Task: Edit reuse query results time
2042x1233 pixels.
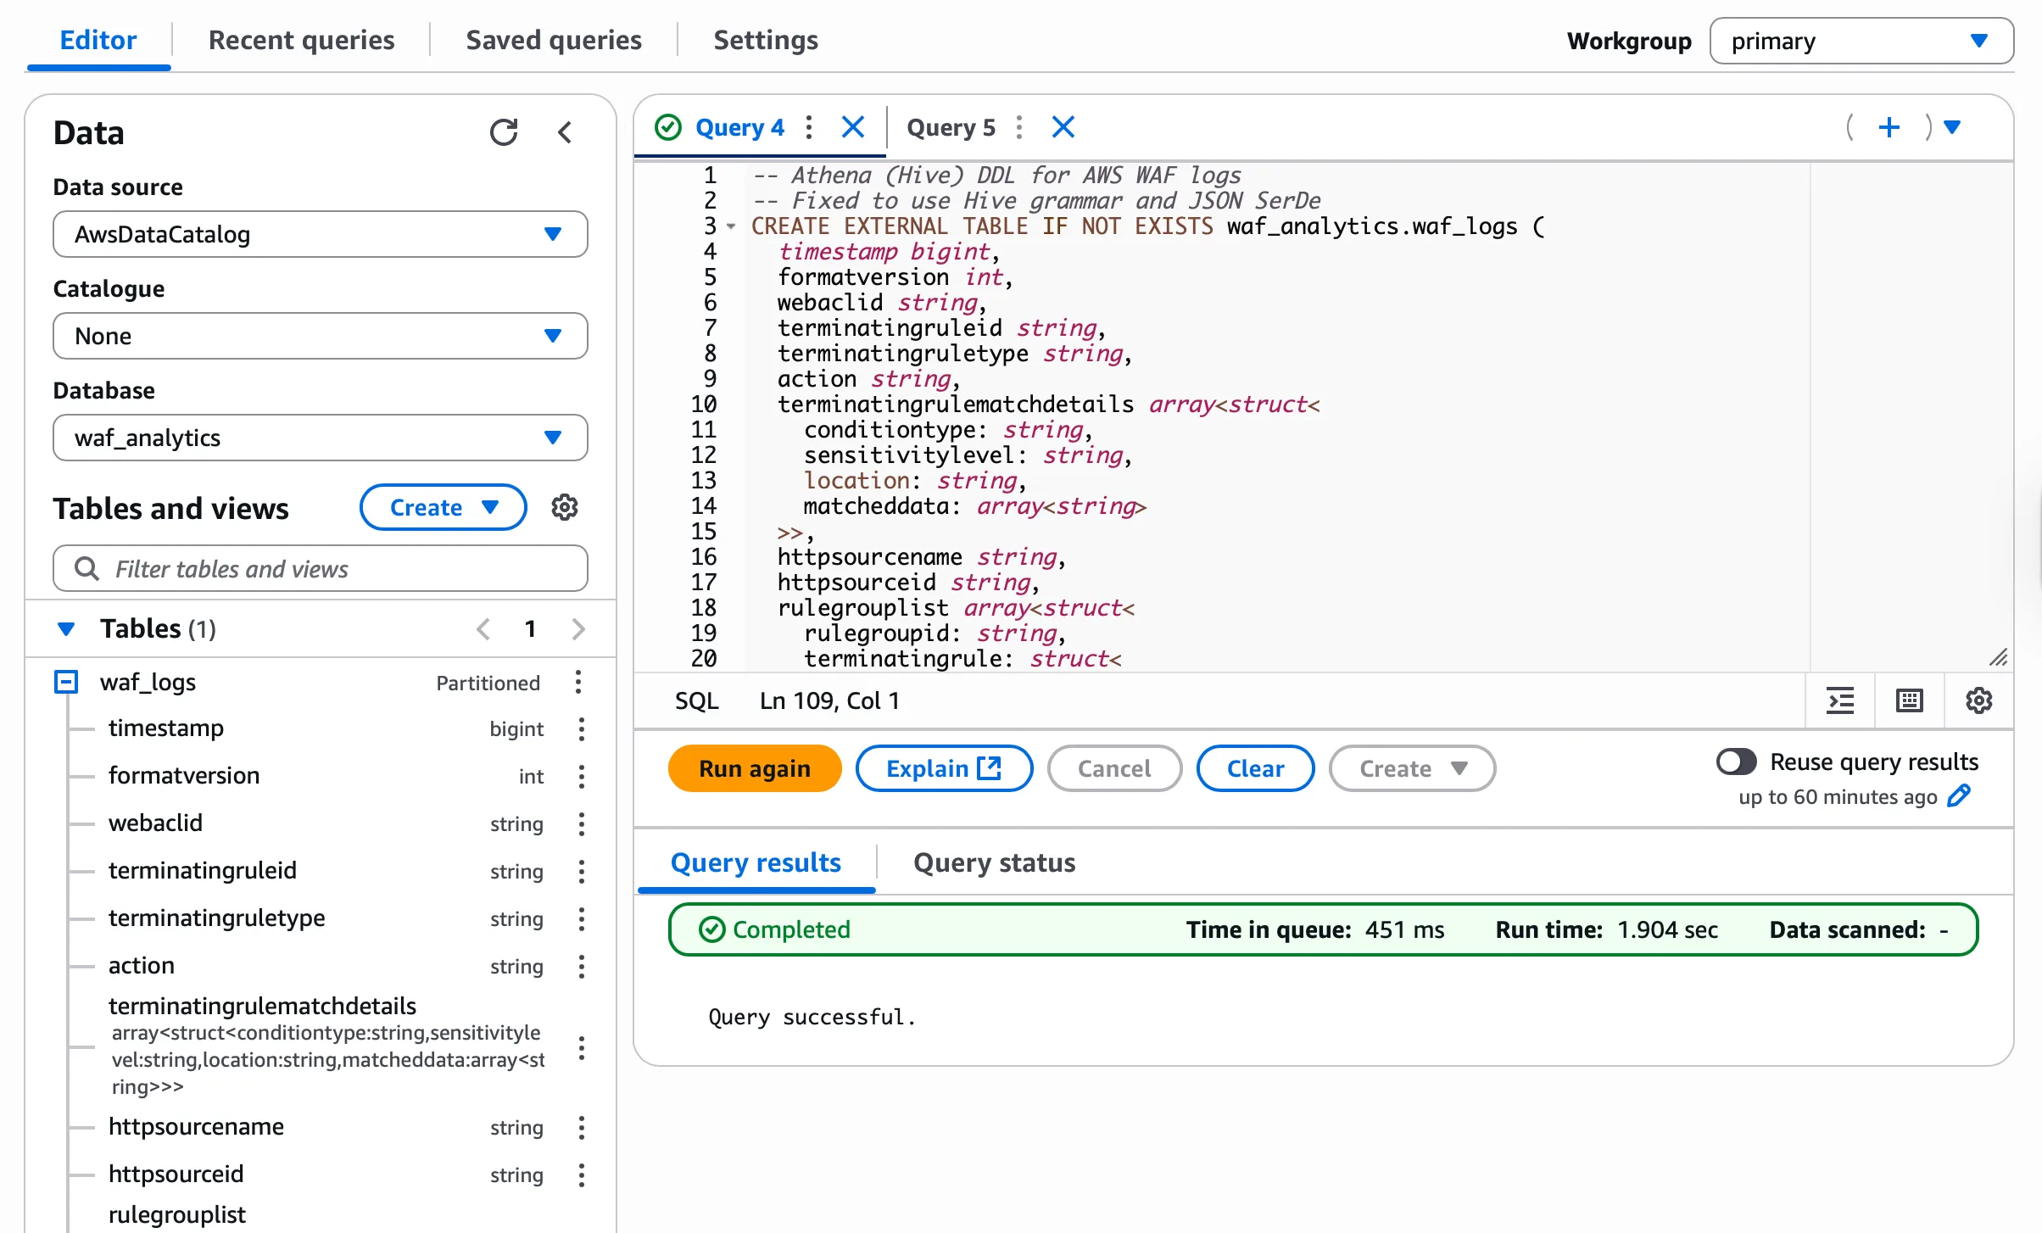Action: click(1959, 796)
